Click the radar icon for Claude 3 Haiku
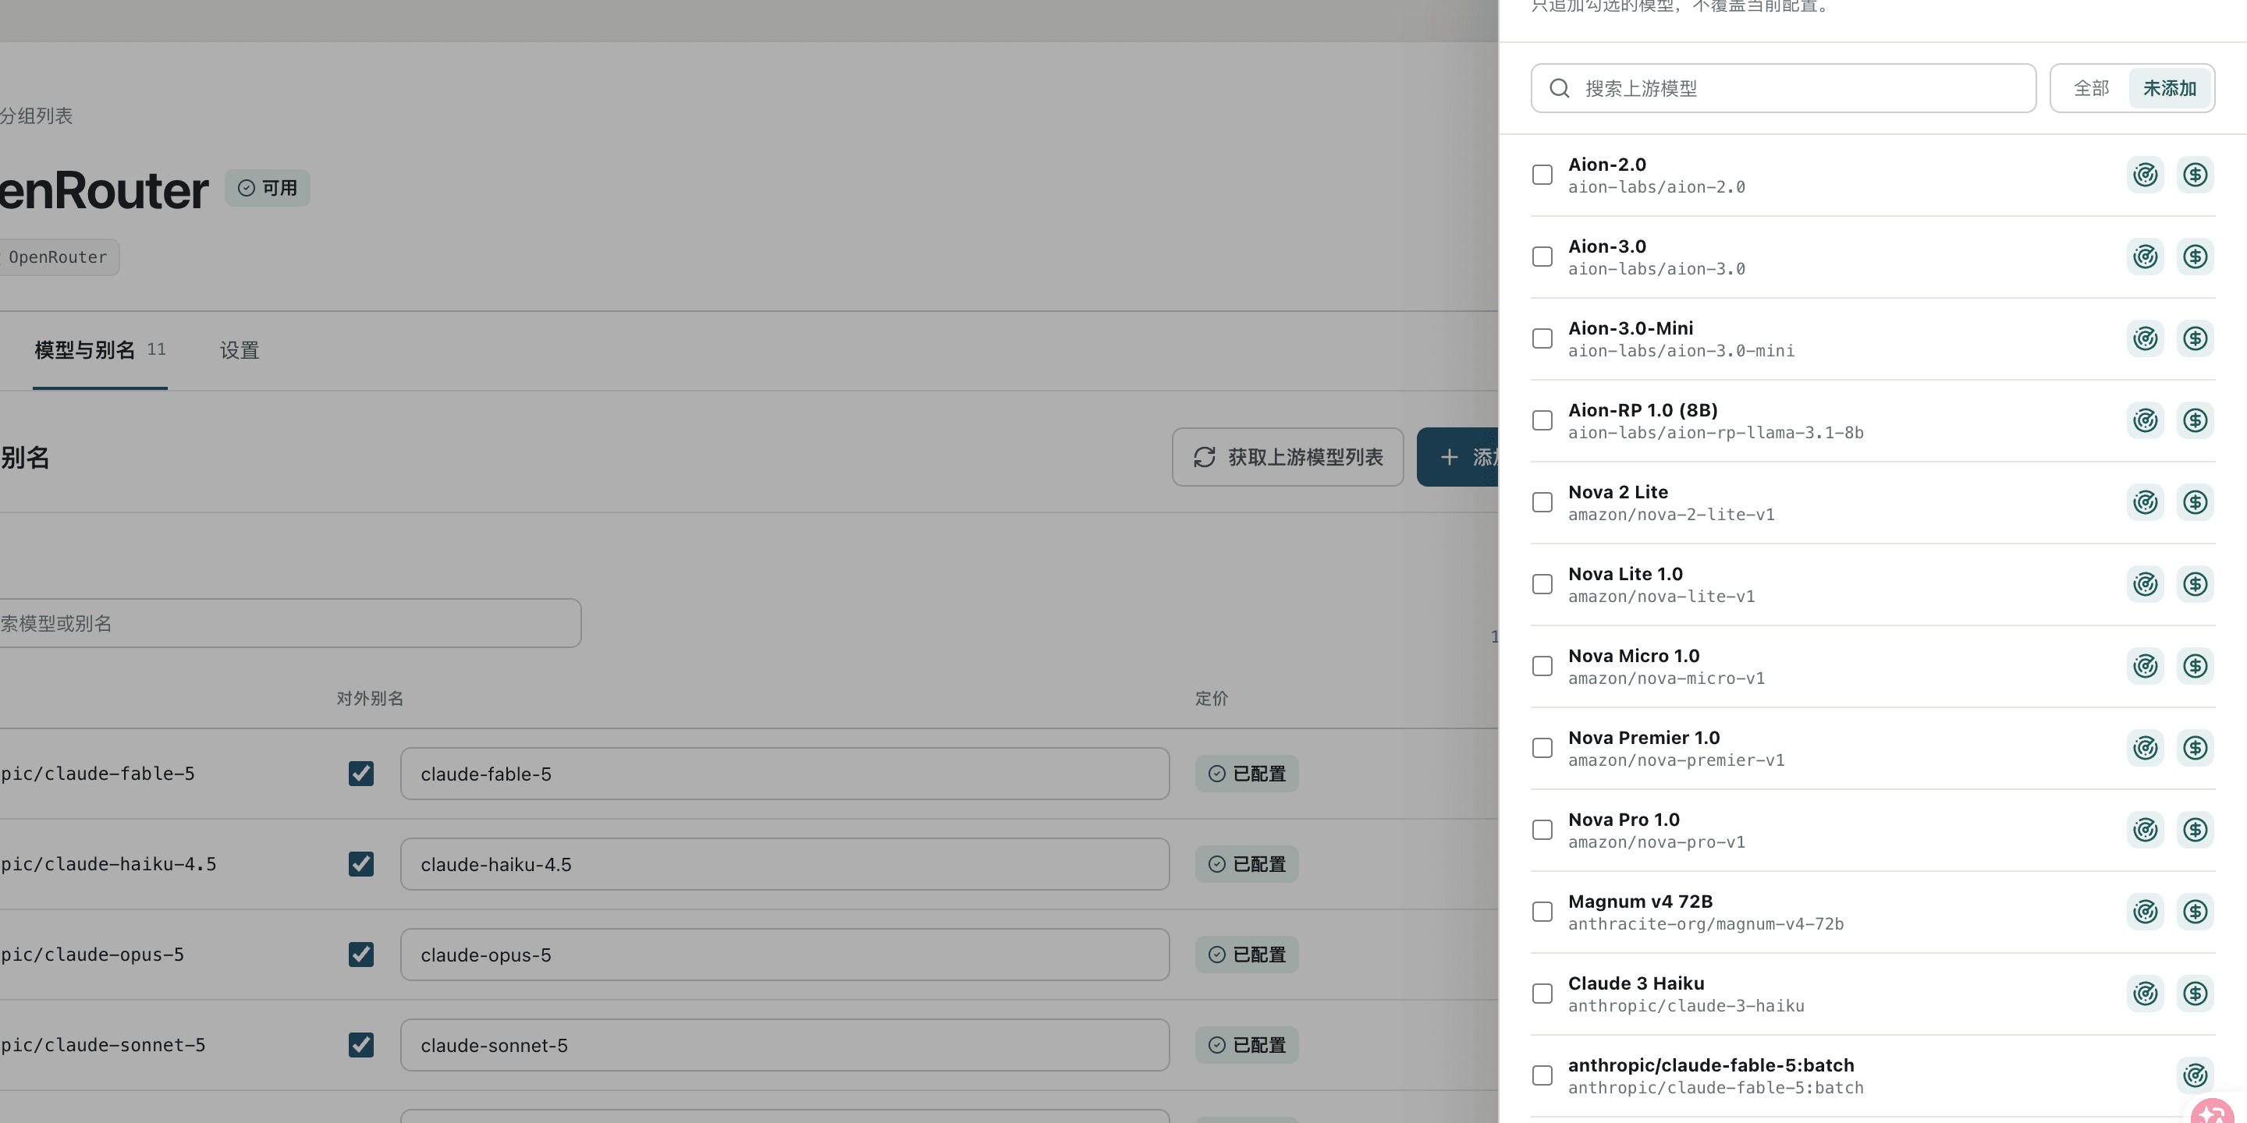 pos(2145,994)
